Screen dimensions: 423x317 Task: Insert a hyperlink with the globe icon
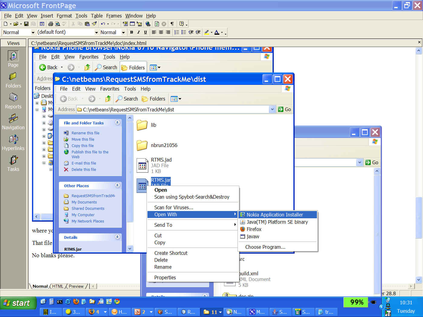pyautogui.click(x=148, y=24)
